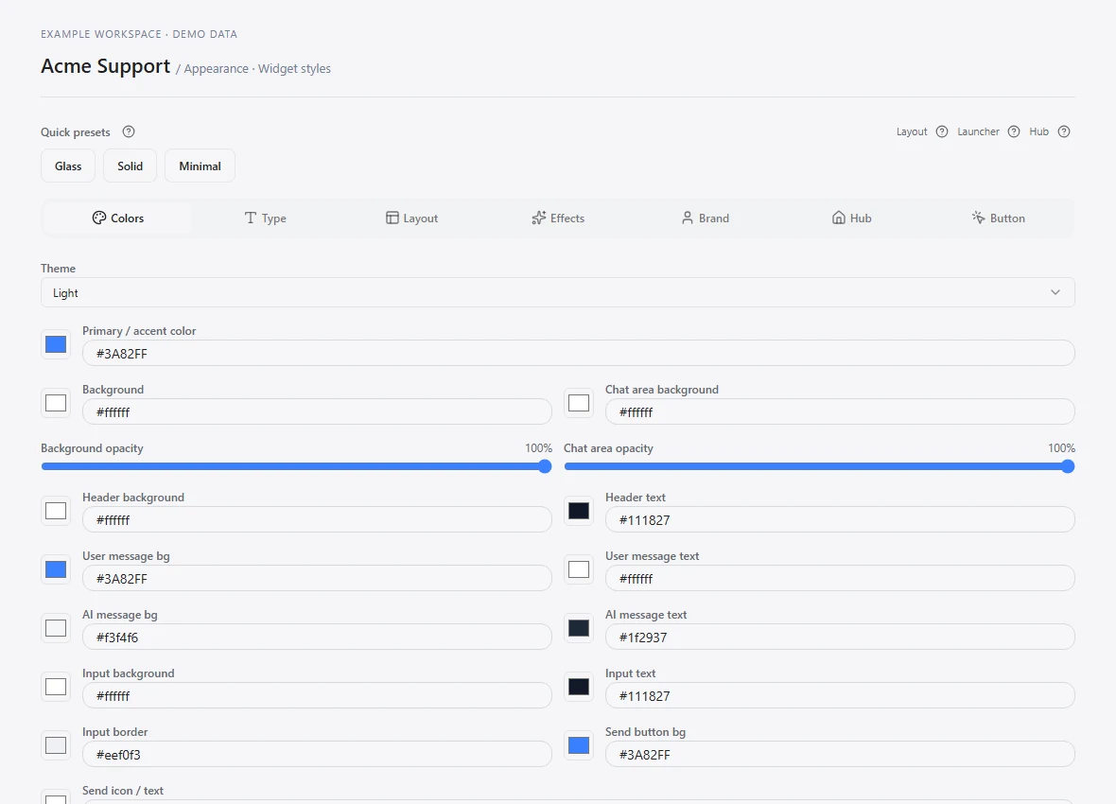Image resolution: width=1116 pixels, height=804 pixels.
Task: Switch to the Type tab
Action: point(265,218)
